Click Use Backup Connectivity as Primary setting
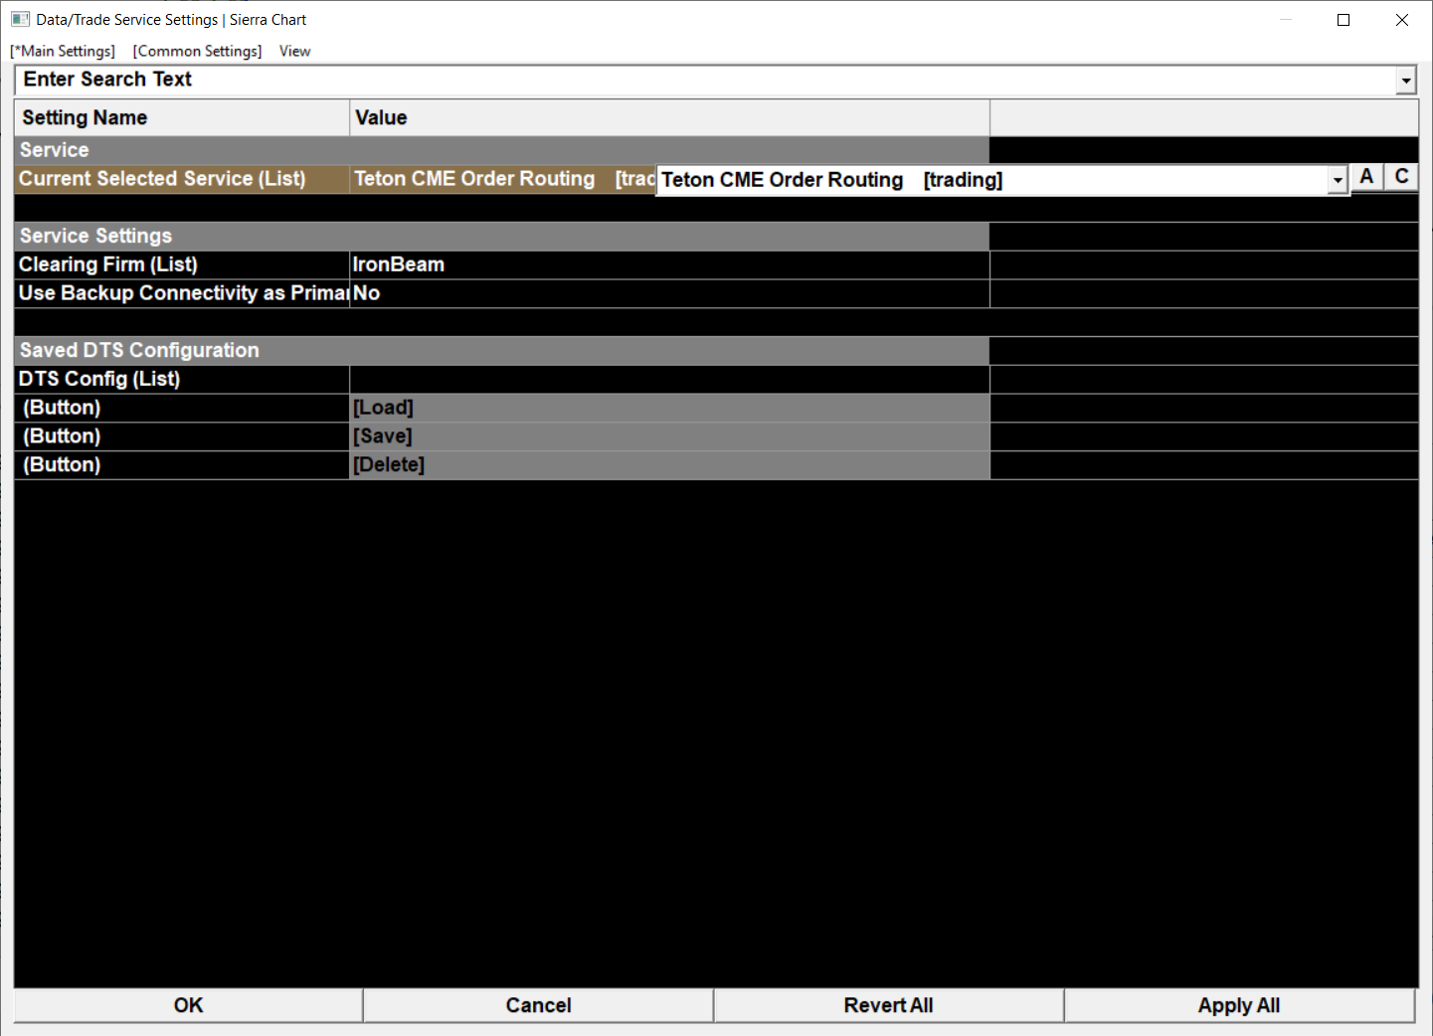This screenshot has width=1433, height=1036. 182,293
